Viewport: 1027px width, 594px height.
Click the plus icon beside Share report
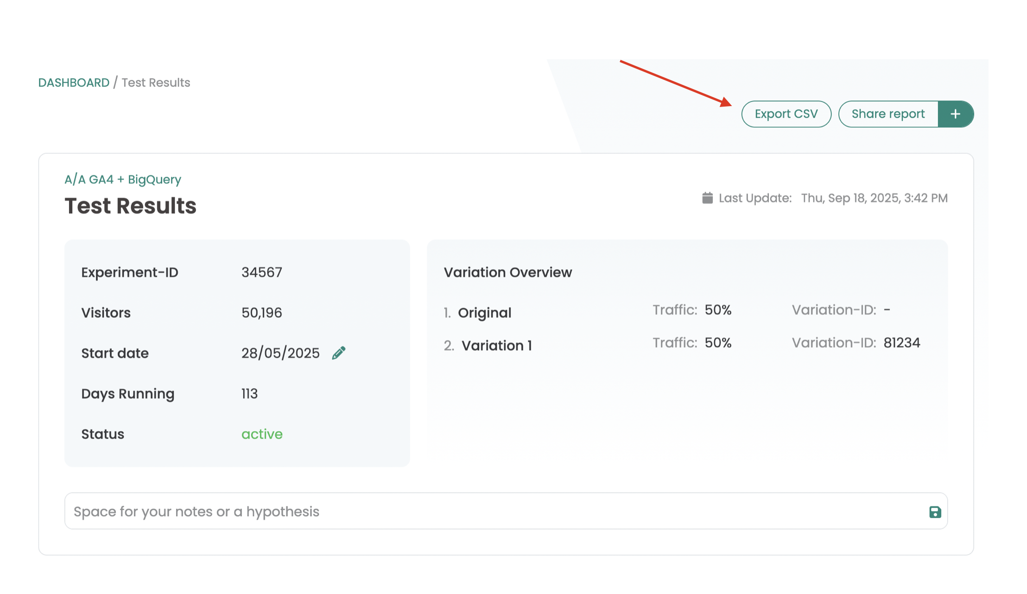(x=955, y=114)
